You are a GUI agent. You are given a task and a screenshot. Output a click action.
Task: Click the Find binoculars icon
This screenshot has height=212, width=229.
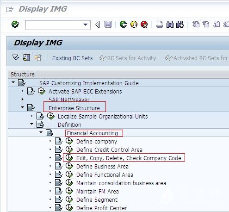(170, 25)
